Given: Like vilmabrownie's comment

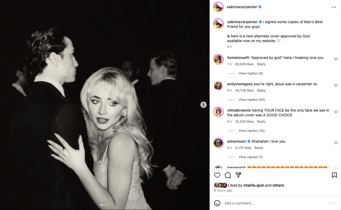Looking at the screenshot, I should (x=336, y=112).
